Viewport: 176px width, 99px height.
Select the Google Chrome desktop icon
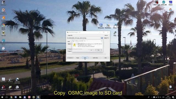[x=3, y=26]
